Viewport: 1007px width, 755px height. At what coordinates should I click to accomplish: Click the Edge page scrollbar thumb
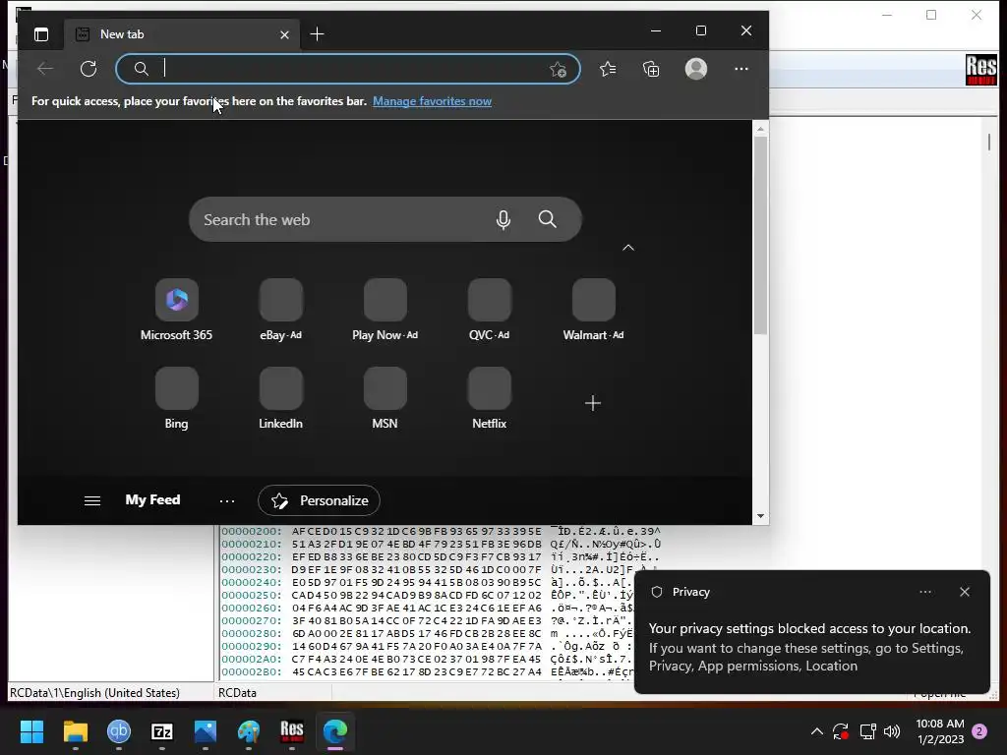coord(760,235)
